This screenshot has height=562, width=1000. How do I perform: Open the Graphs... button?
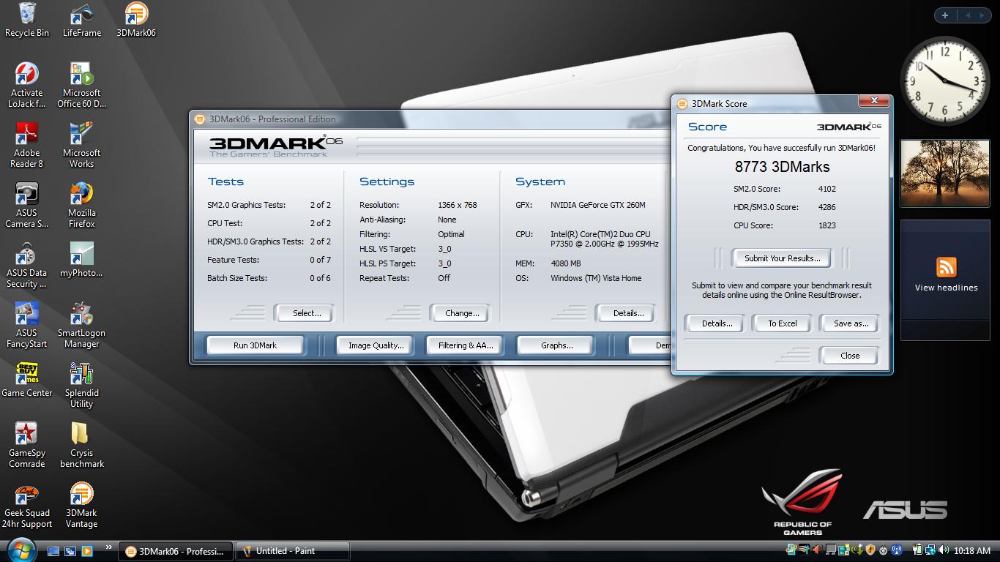556,345
